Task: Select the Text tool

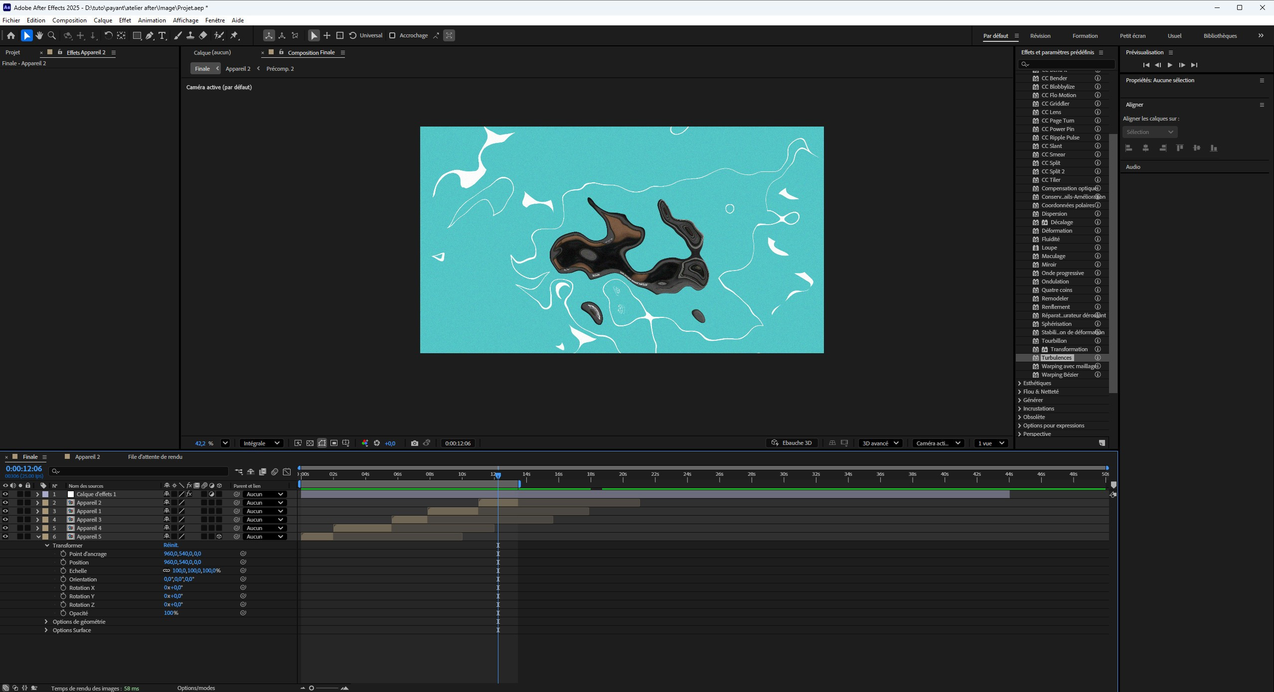Action: pyautogui.click(x=162, y=35)
